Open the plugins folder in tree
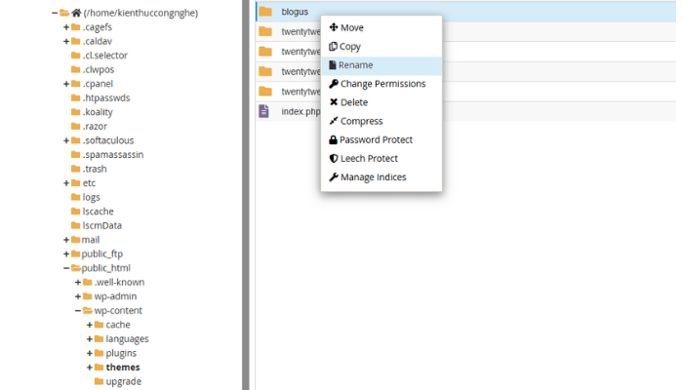Image resolution: width=683 pixels, height=390 pixels. (x=121, y=353)
